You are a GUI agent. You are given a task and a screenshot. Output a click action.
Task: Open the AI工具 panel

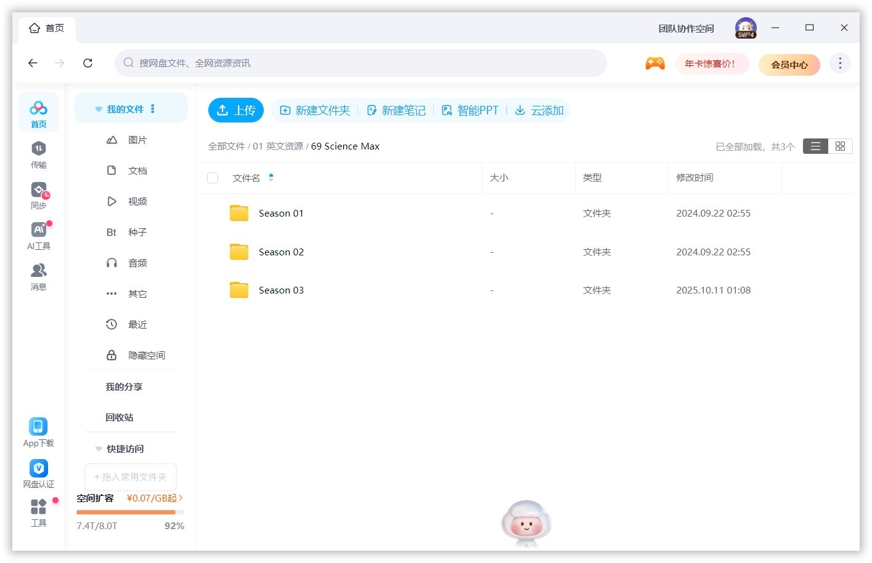[38, 234]
